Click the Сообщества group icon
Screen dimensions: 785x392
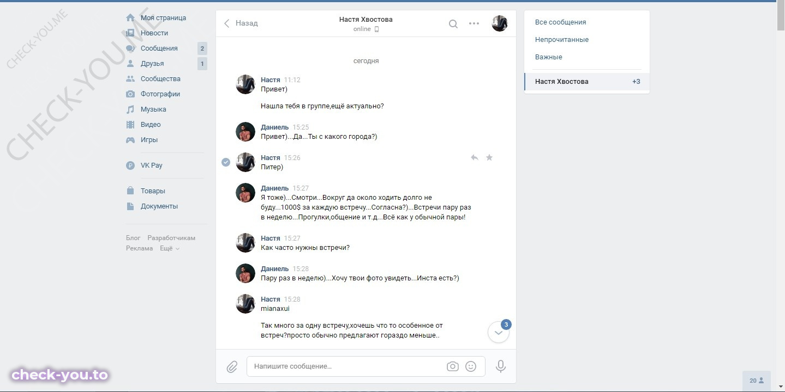pos(130,79)
